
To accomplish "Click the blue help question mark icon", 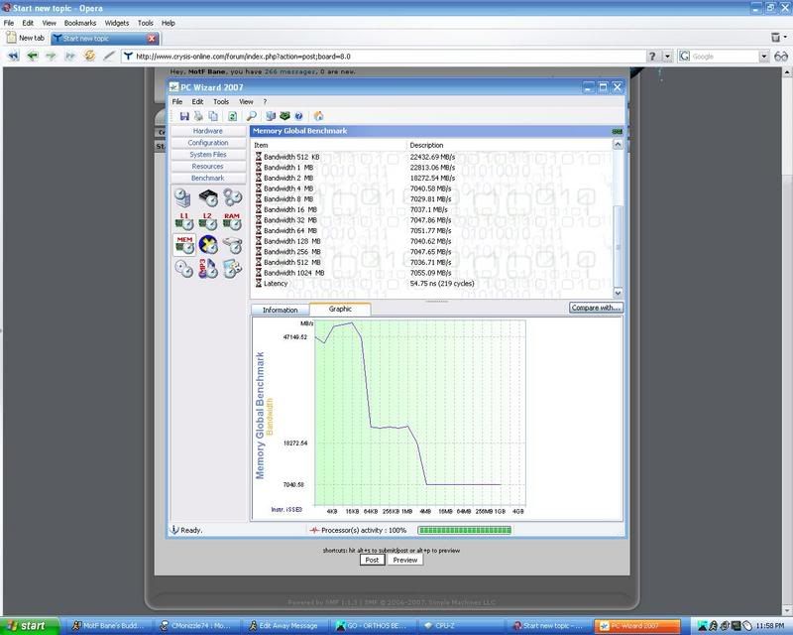I will pos(299,116).
